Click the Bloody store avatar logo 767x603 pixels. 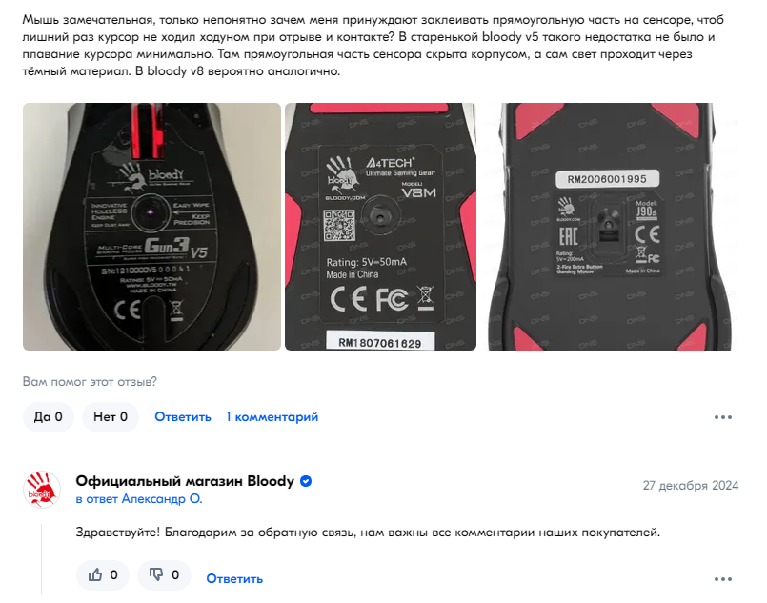point(42,490)
